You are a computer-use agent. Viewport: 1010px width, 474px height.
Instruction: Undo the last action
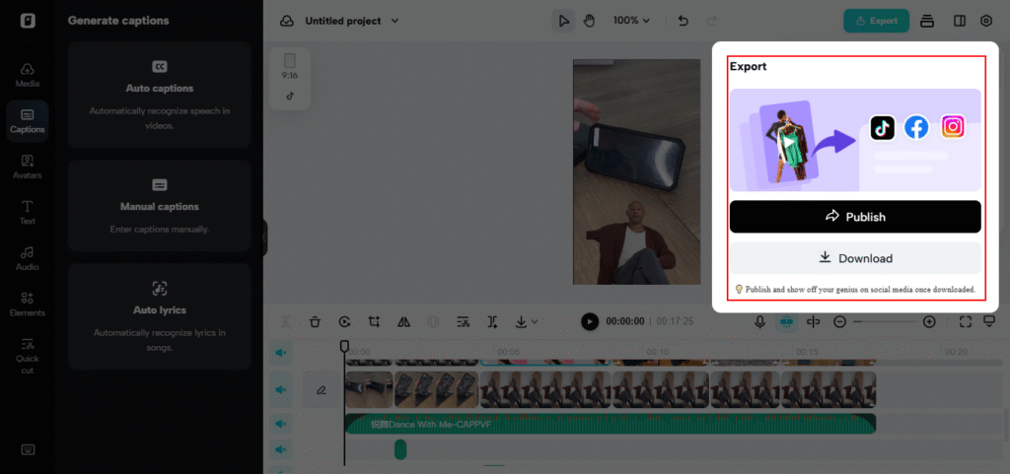coord(684,21)
